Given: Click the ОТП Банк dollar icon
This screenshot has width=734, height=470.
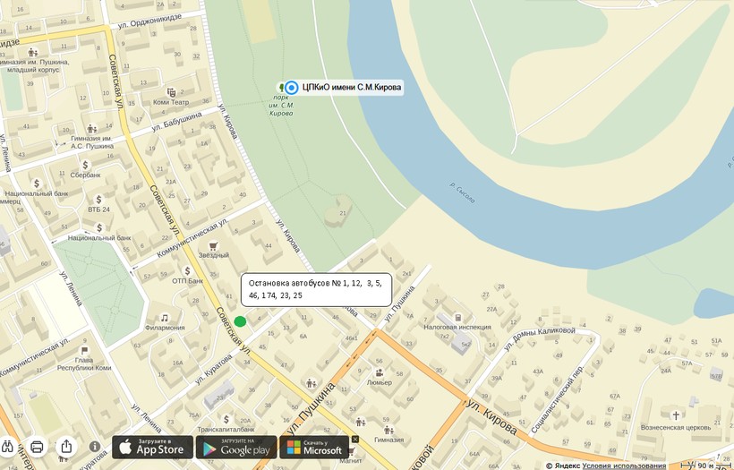Looking at the screenshot, I should [187, 270].
